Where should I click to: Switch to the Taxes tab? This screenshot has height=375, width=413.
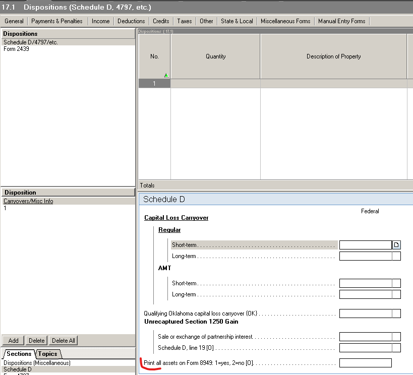[x=184, y=21]
